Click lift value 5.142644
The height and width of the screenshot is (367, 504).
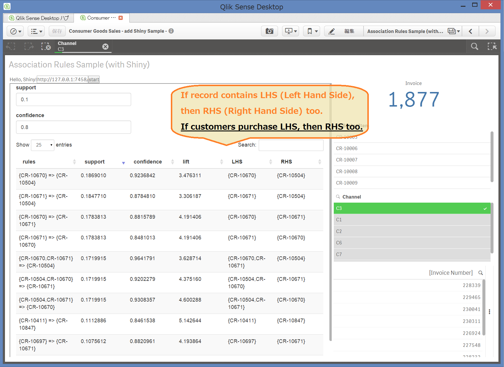[x=190, y=321]
